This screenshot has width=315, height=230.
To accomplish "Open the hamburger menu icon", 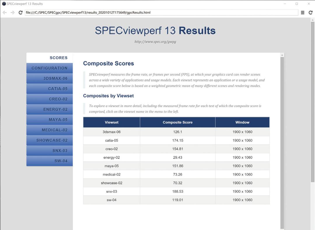I will pos(302,13).
